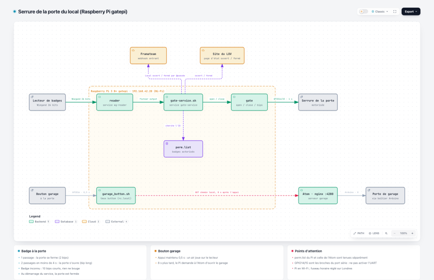Click the 100% zoom level readout
434x280 pixels.
403,234
